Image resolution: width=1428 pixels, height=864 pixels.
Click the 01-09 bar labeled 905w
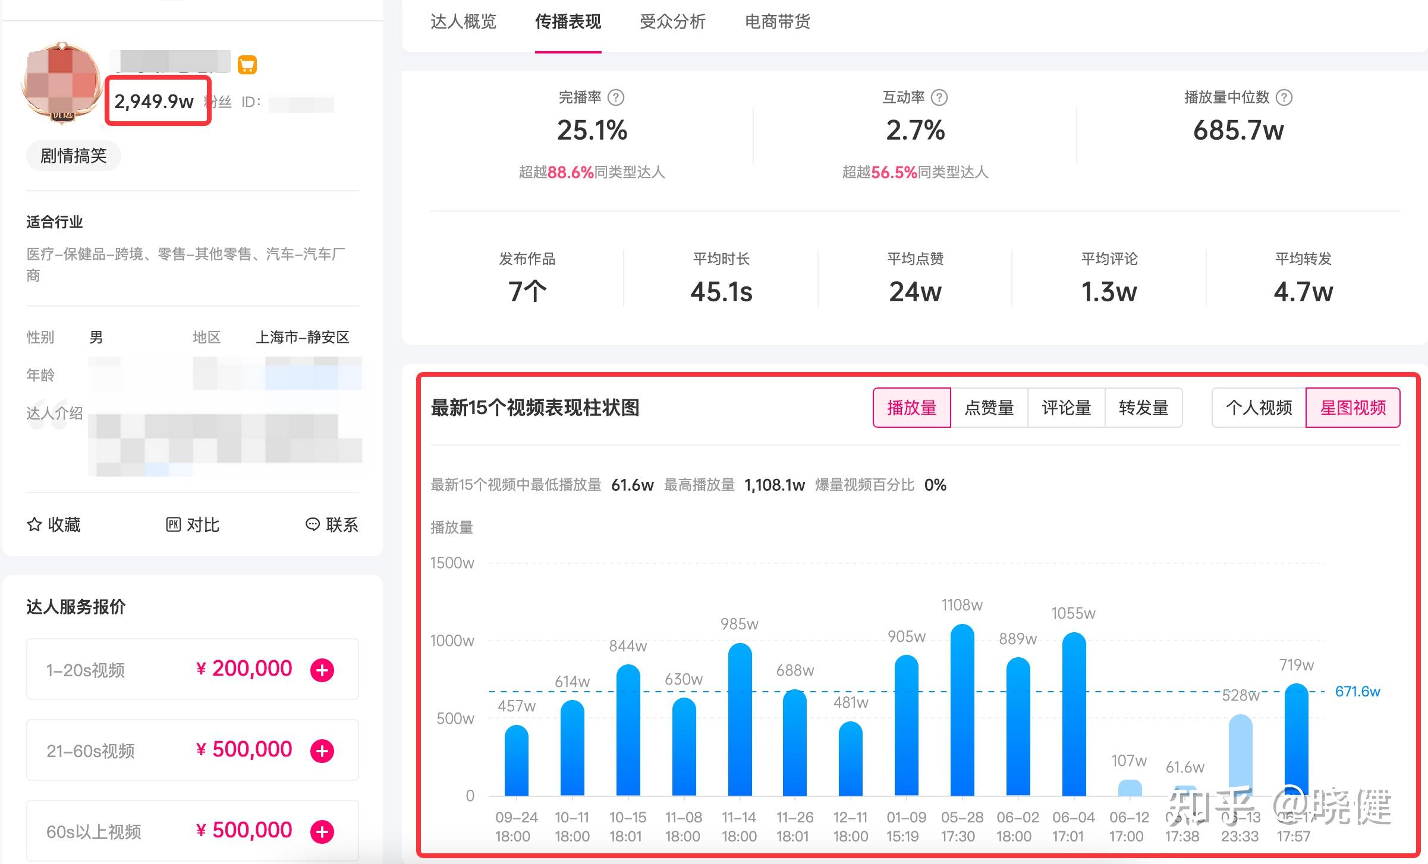click(x=907, y=726)
